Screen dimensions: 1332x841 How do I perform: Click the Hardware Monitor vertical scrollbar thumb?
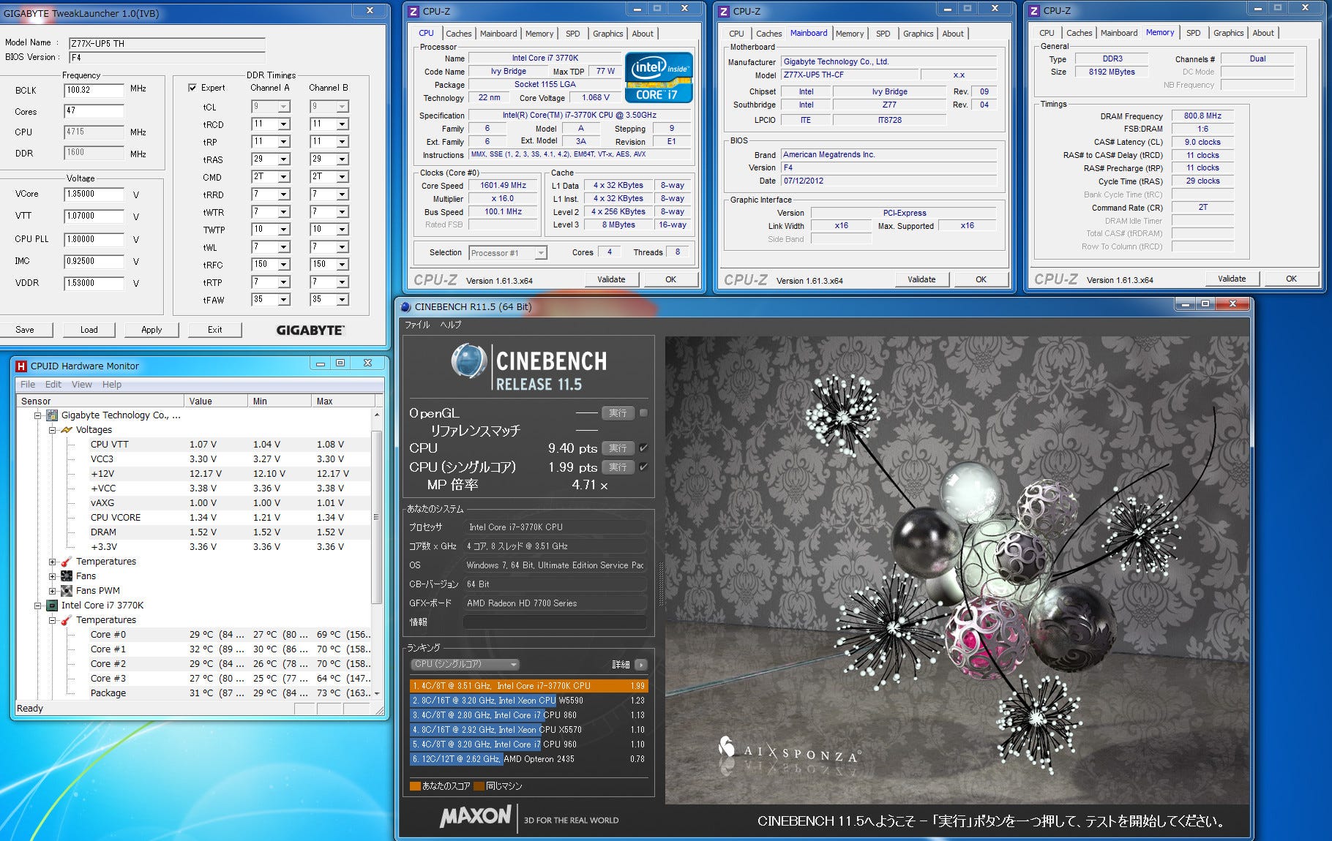click(x=377, y=516)
